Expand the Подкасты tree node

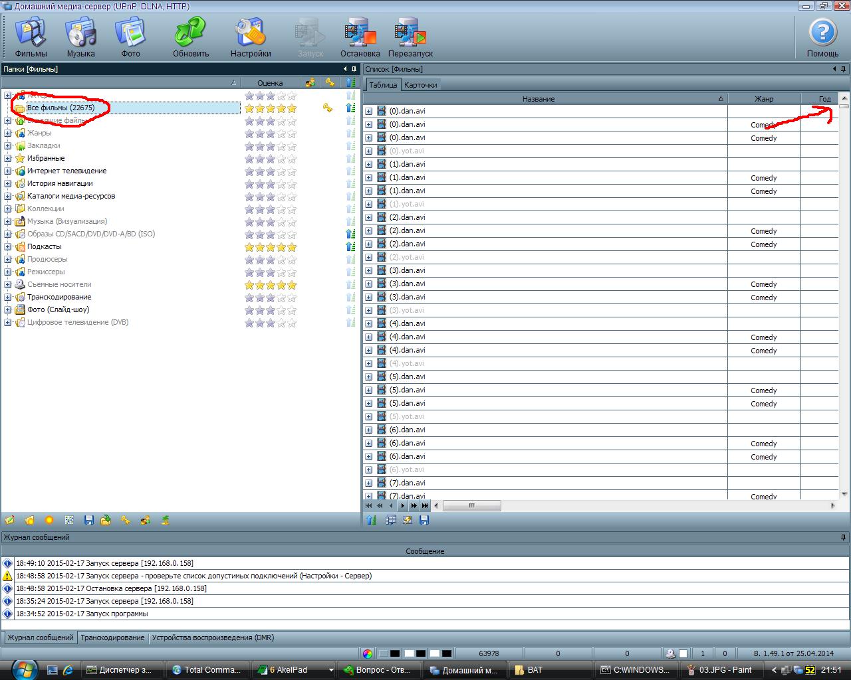pos(7,246)
